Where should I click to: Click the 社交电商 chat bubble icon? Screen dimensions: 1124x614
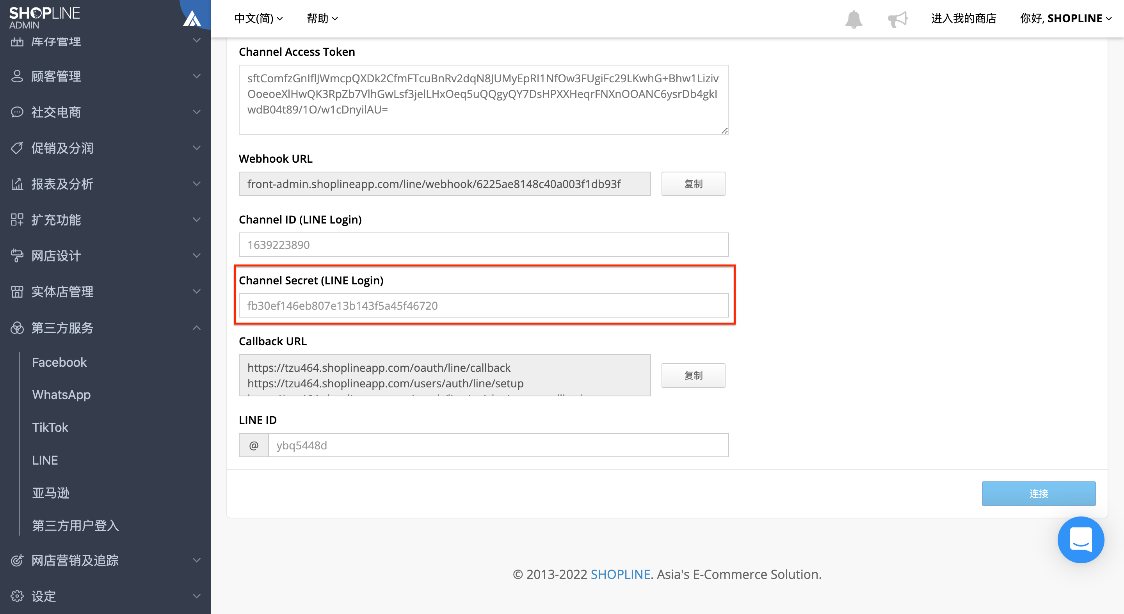pyautogui.click(x=17, y=112)
